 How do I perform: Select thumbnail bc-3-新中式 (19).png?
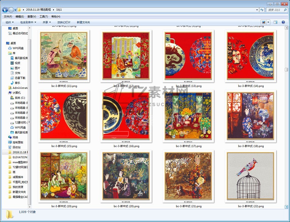(x=64, y=176)
